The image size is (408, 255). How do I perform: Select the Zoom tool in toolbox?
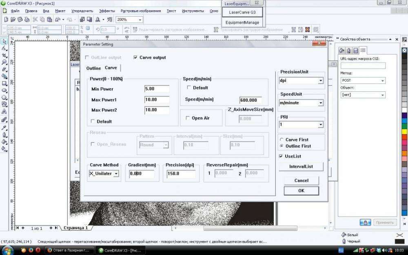[4, 62]
